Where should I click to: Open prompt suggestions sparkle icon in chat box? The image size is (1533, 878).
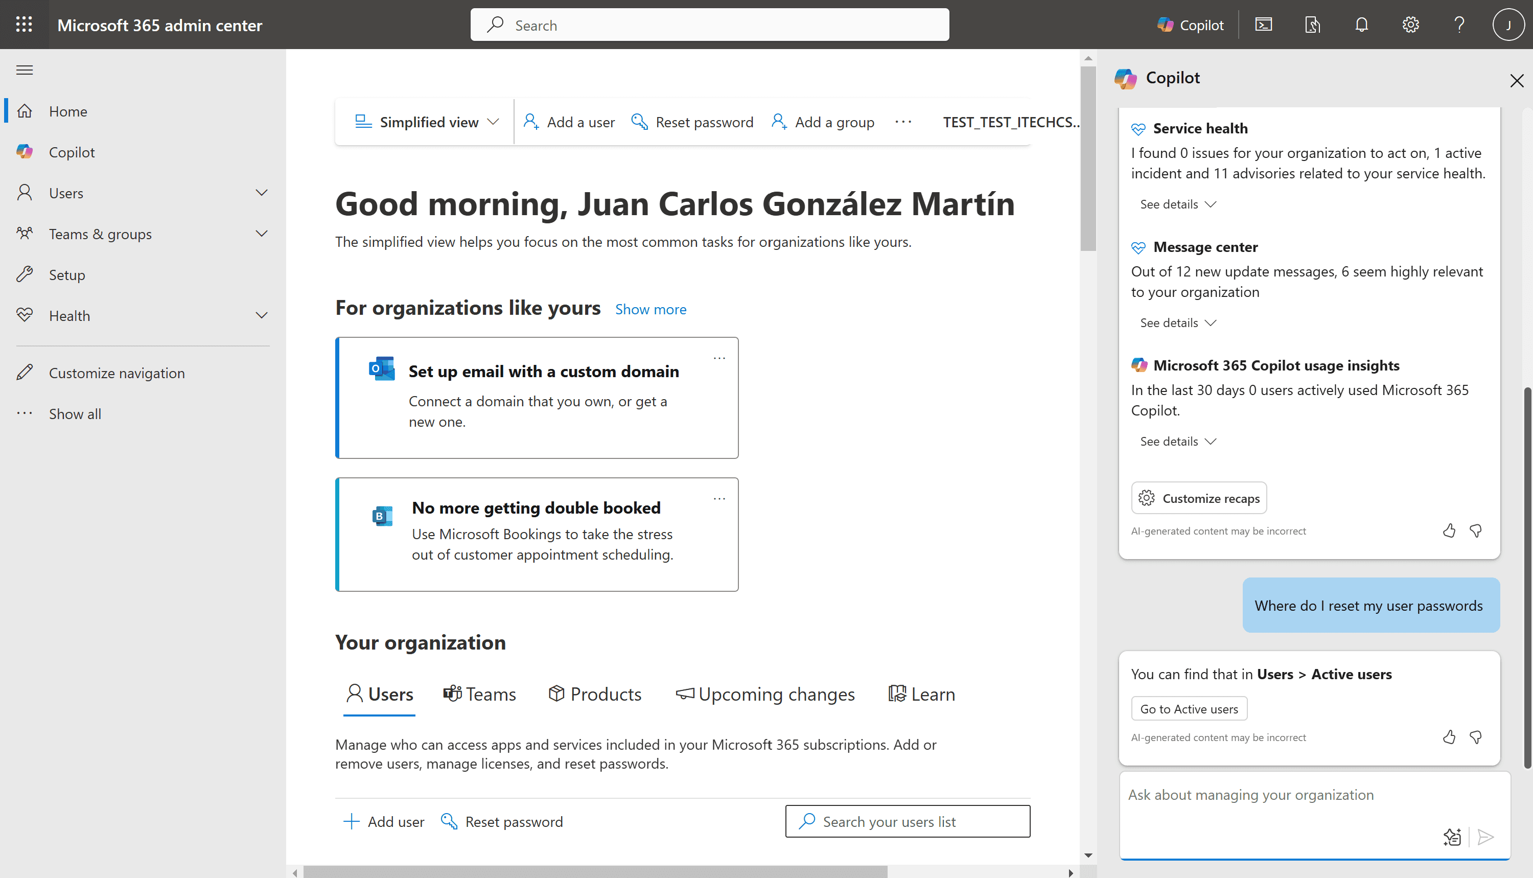coord(1452,837)
